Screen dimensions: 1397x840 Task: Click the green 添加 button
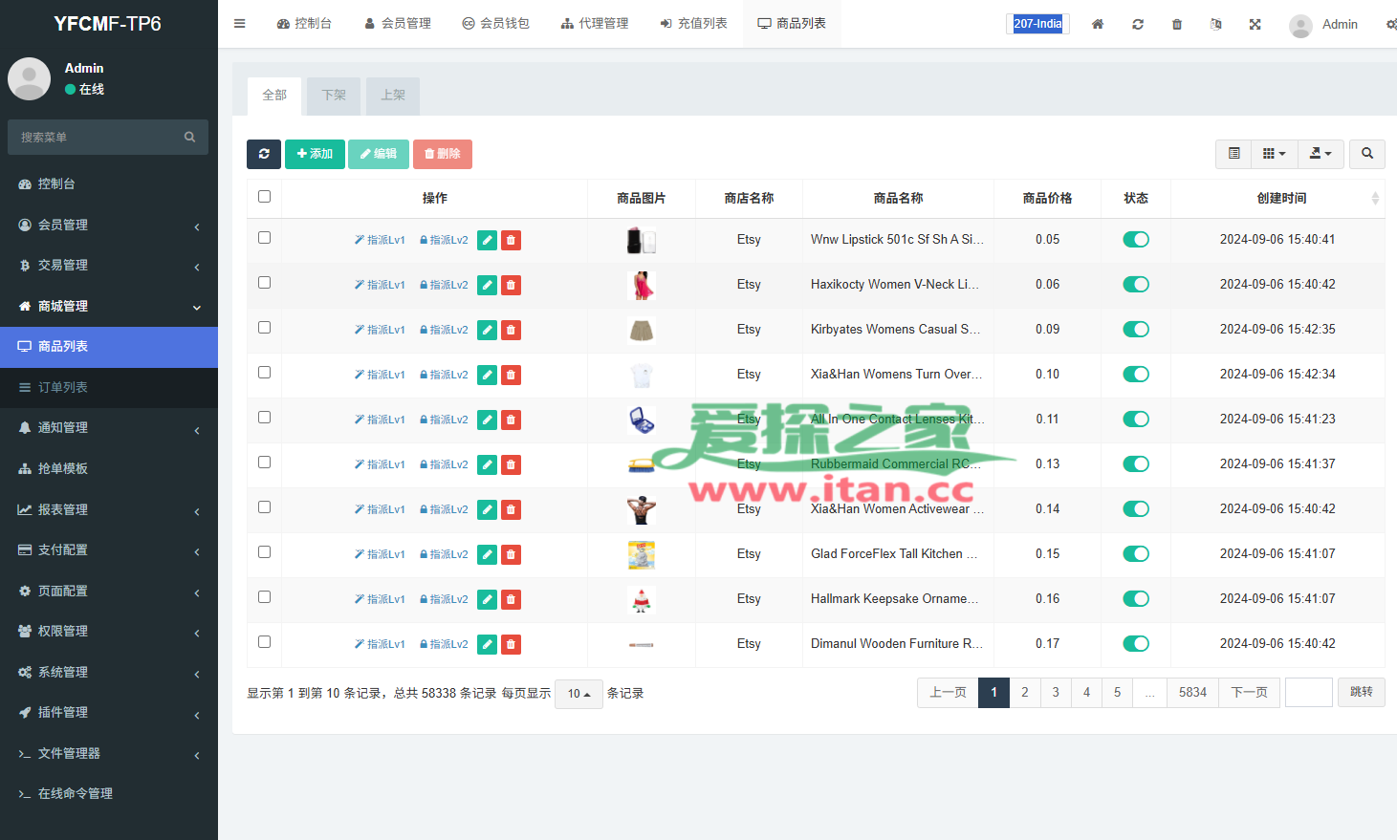pyautogui.click(x=315, y=154)
